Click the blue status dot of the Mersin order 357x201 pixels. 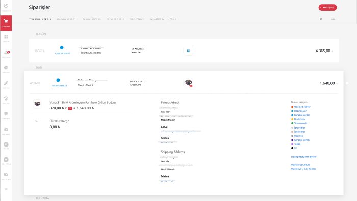coord(58,80)
